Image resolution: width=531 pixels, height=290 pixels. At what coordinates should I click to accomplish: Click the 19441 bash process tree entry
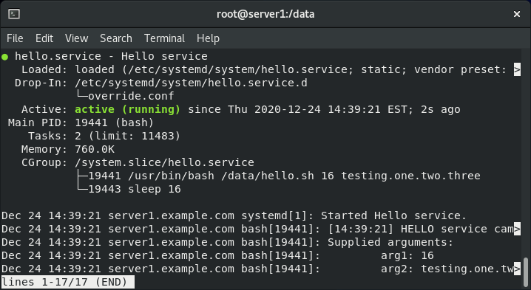click(284, 176)
